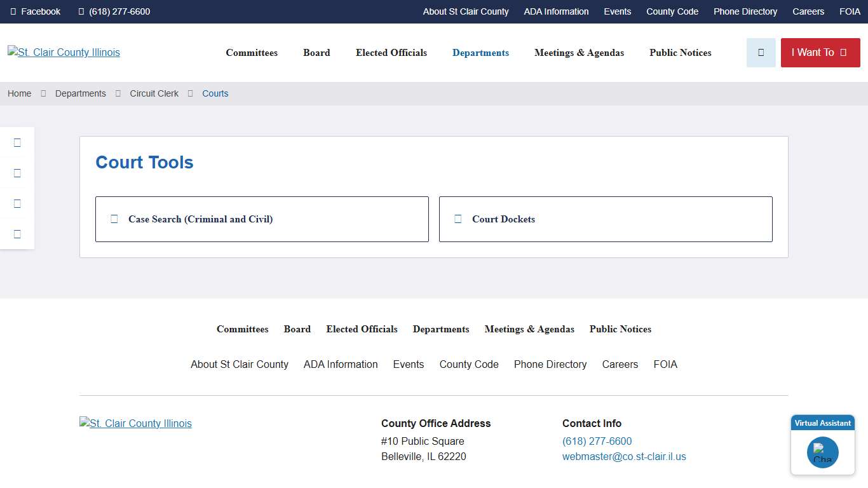The image size is (868, 488).
Task: Click the Facebook icon in top bar
Action: pyautogui.click(x=13, y=11)
